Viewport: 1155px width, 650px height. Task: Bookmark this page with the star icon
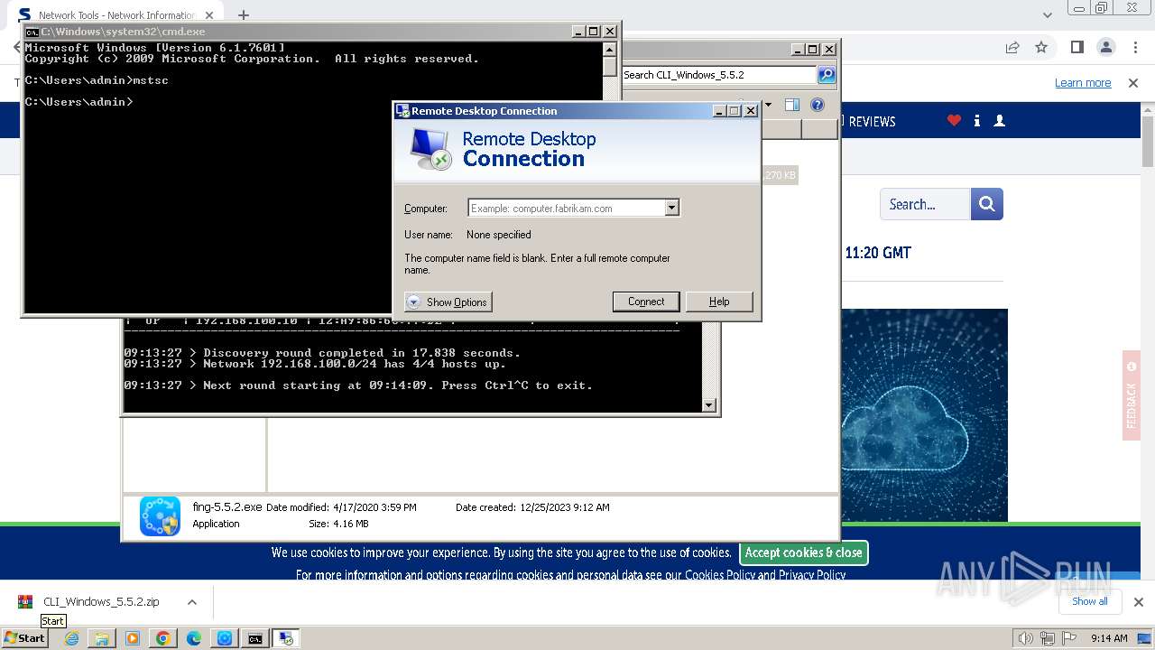[1041, 47]
